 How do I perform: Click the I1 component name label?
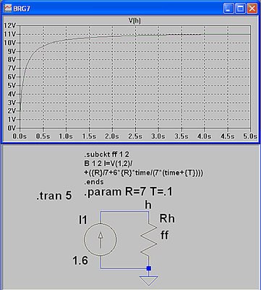pos(83,220)
